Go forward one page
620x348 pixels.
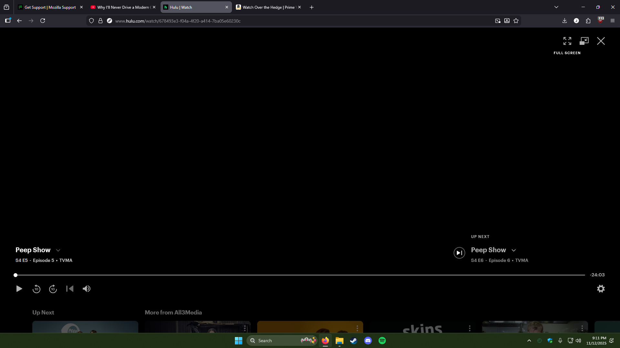tap(31, 21)
